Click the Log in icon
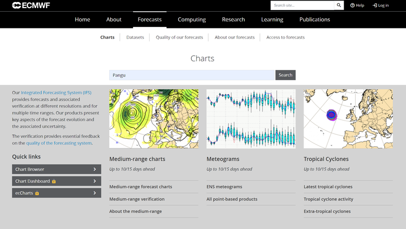This screenshot has height=229, width=406. (375, 6)
